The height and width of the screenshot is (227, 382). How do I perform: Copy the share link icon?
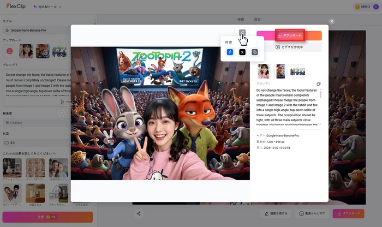pyautogui.click(x=255, y=52)
